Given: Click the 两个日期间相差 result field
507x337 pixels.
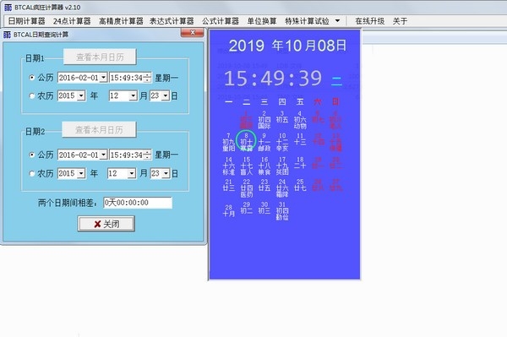Looking at the screenshot, I should [x=138, y=203].
